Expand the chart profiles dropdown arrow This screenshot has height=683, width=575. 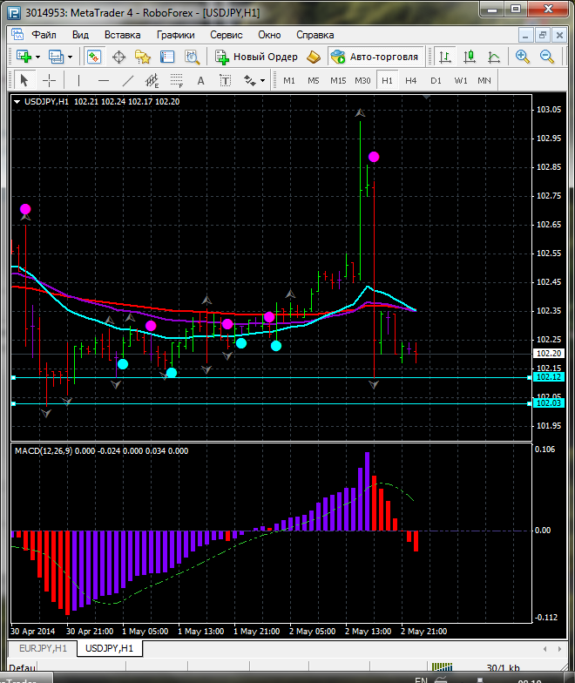pos(71,57)
